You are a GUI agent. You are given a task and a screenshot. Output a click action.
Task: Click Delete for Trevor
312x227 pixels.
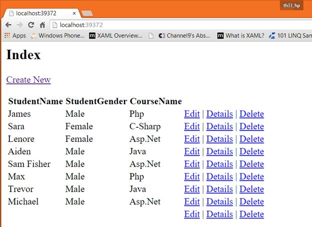pos(251,189)
